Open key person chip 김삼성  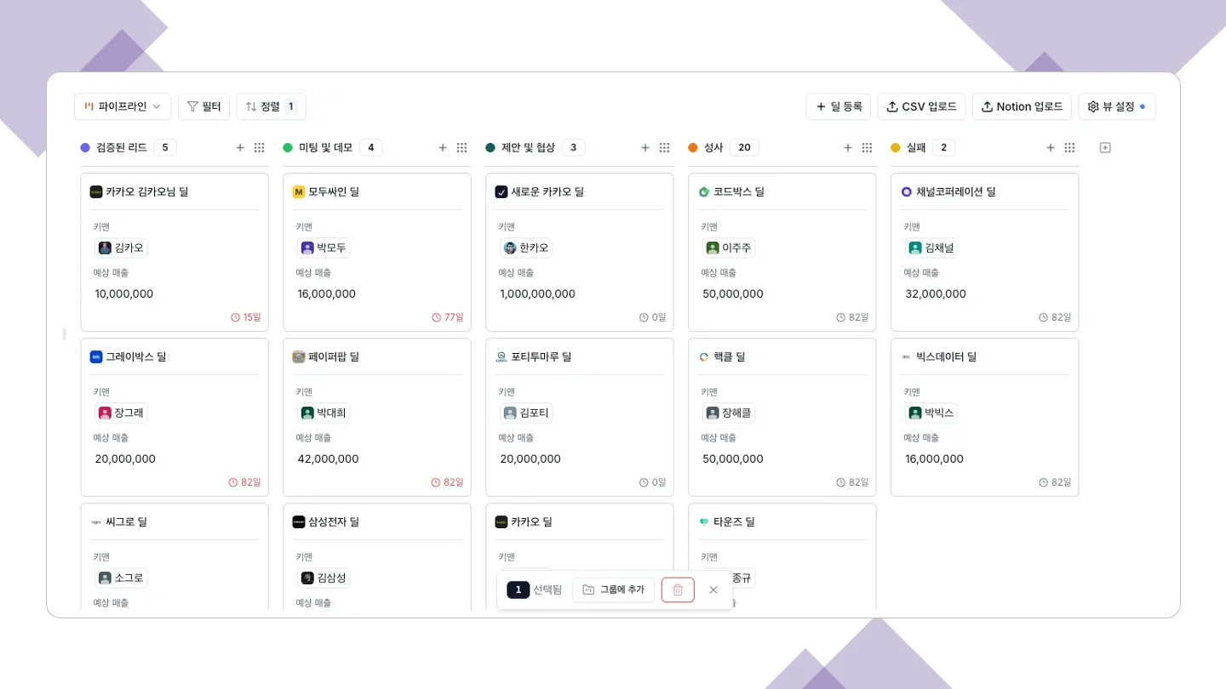coord(324,578)
